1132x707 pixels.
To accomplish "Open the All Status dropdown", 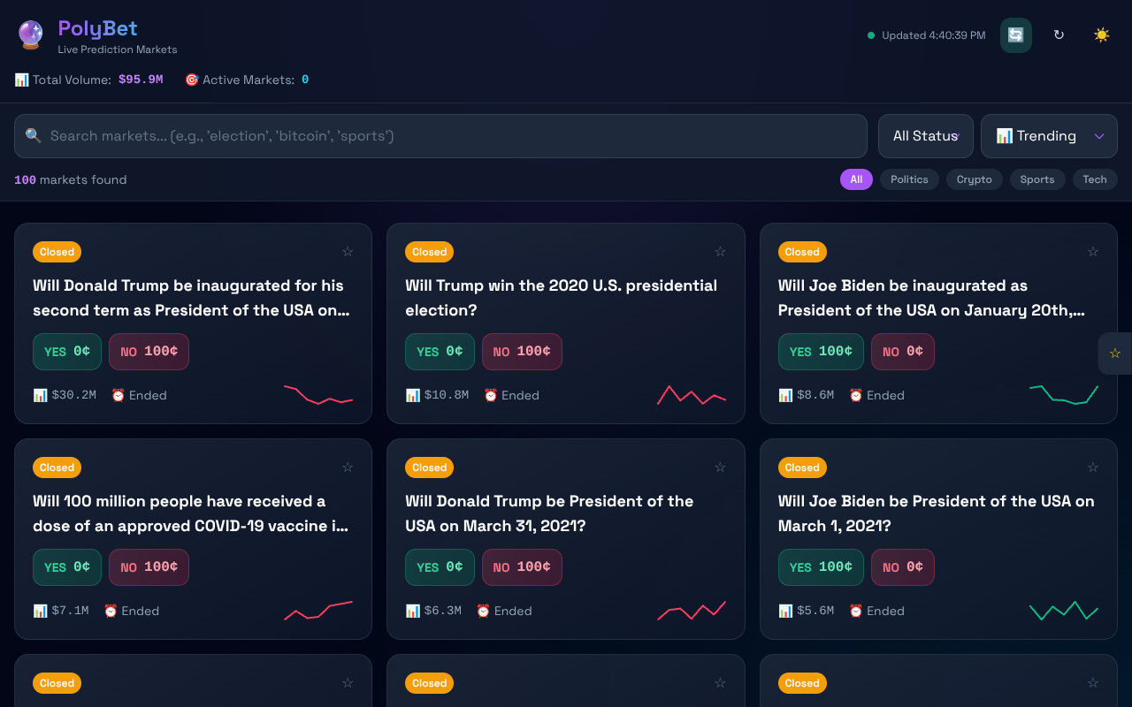I will pos(926,136).
